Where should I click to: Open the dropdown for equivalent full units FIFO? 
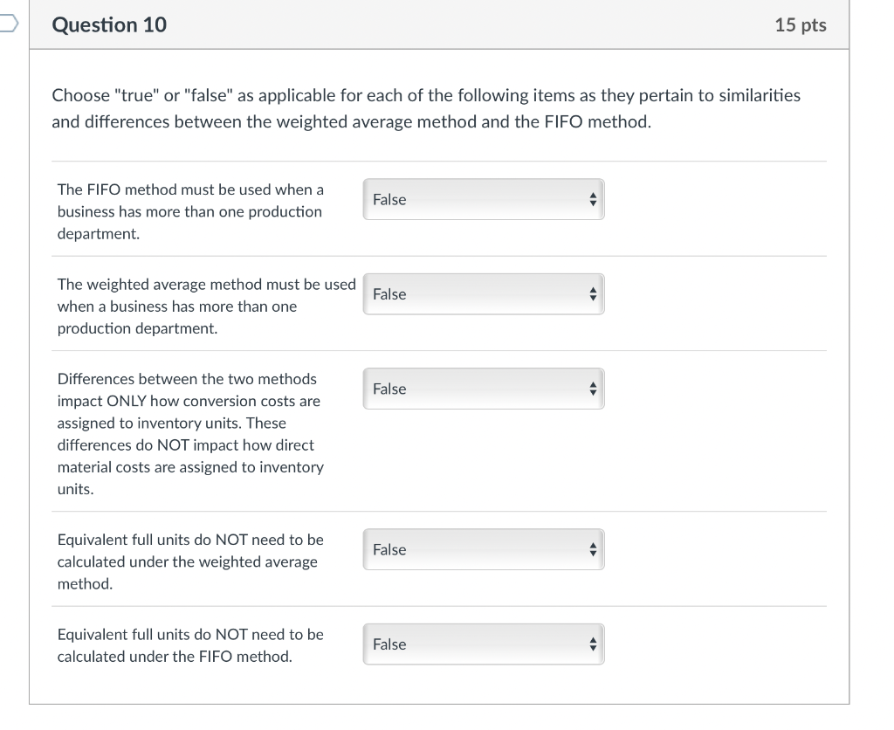484,644
